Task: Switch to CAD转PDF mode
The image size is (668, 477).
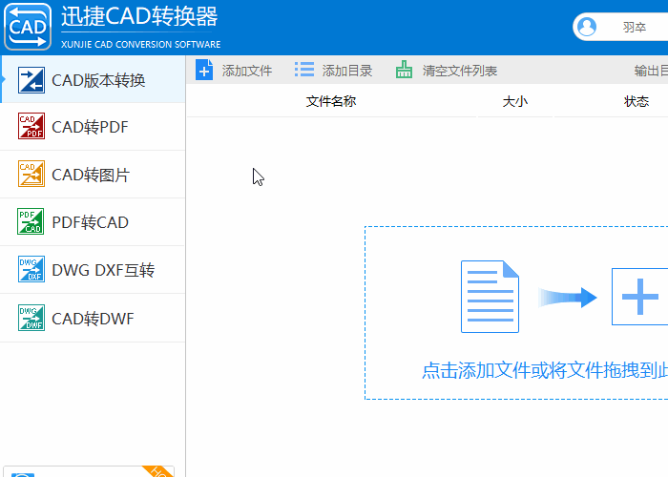Action: coord(93,127)
